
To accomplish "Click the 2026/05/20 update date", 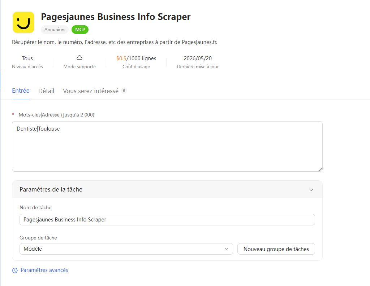I will point(198,58).
